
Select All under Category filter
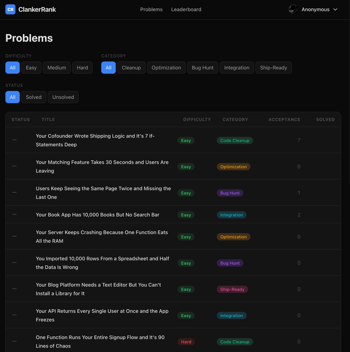click(109, 68)
